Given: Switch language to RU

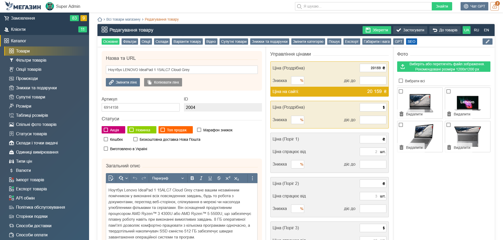Looking at the screenshot, I should click(477, 30).
